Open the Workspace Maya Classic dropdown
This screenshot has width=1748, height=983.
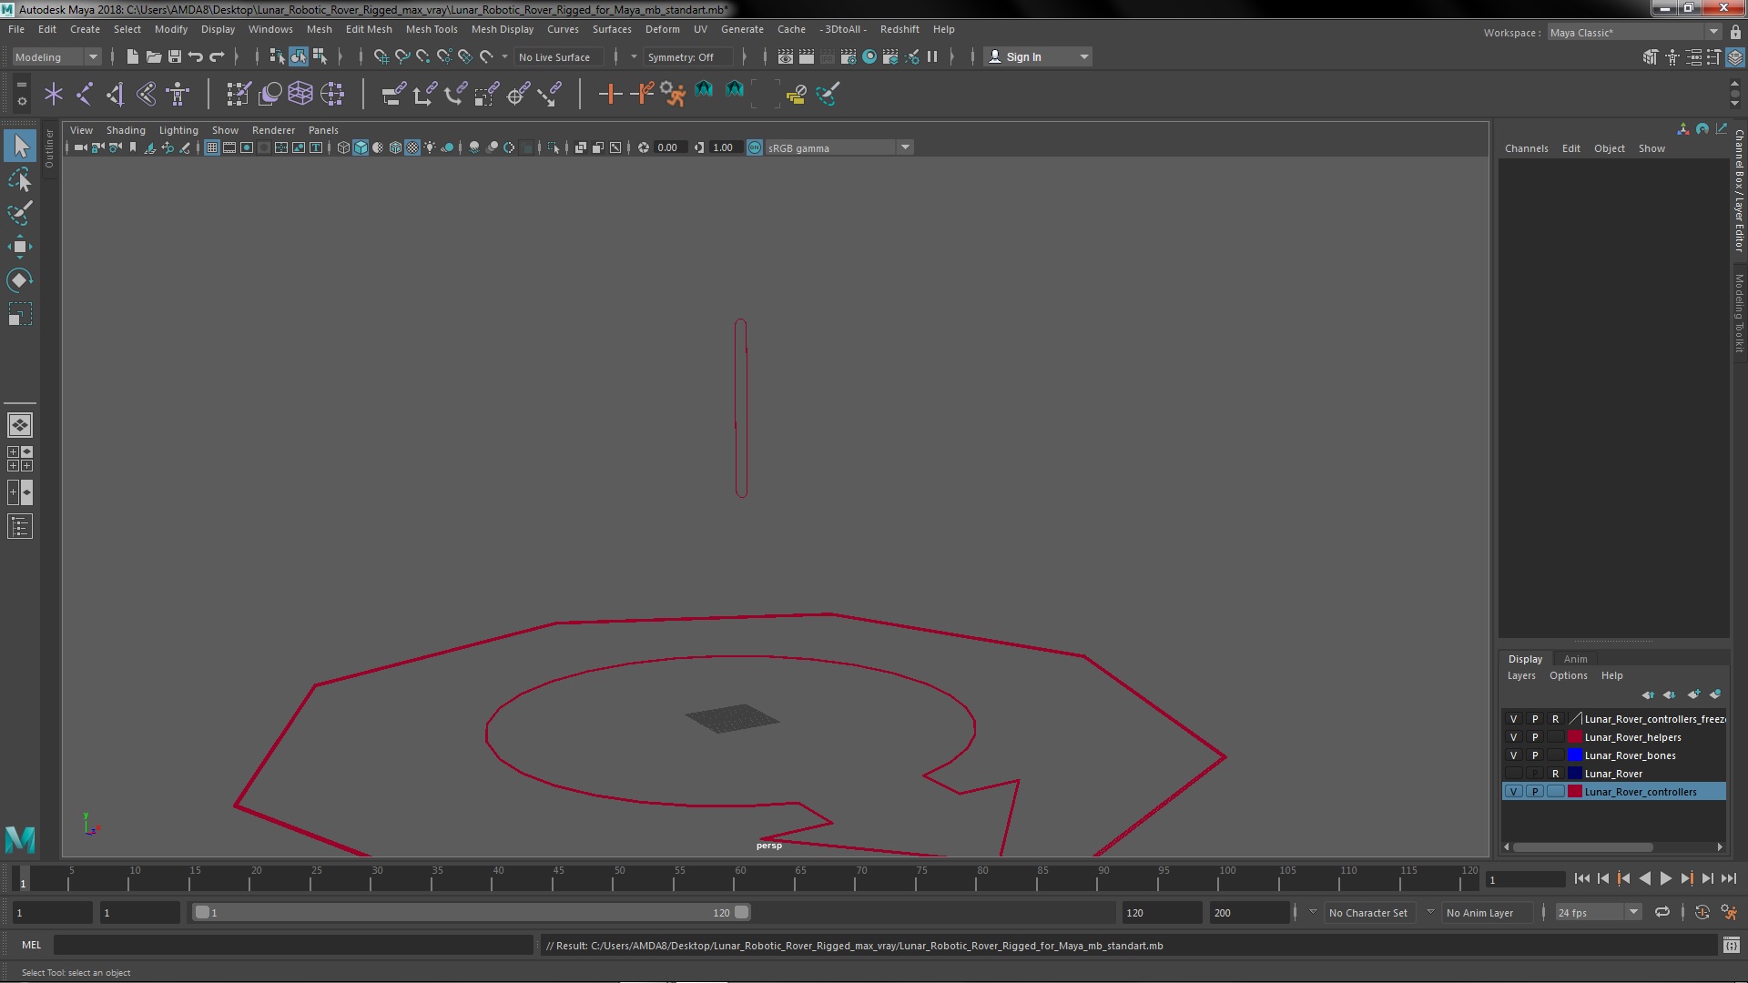coord(1634,32)
